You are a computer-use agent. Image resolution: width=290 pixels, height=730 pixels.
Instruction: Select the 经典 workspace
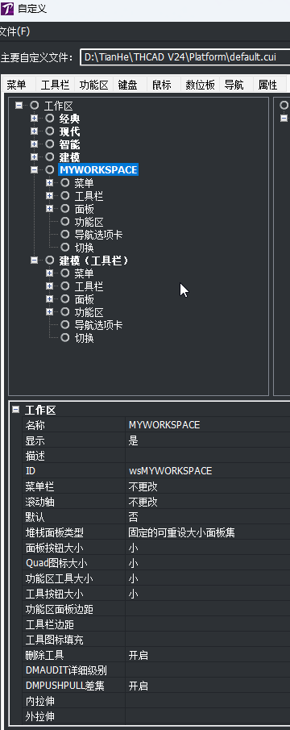coord(70,119)
